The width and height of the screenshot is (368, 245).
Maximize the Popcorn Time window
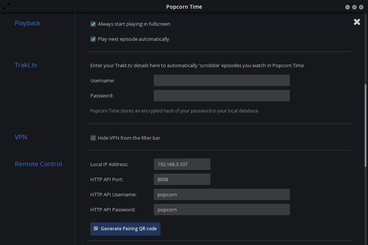(354, 7)
